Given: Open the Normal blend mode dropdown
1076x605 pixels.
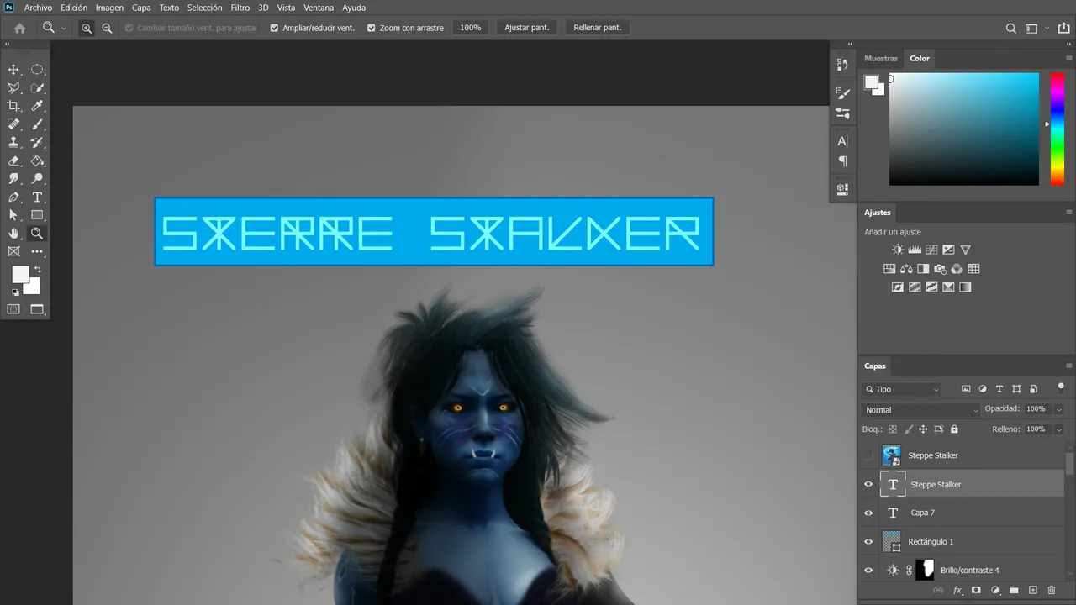Looking at the screenshot, I should (921, 410).
